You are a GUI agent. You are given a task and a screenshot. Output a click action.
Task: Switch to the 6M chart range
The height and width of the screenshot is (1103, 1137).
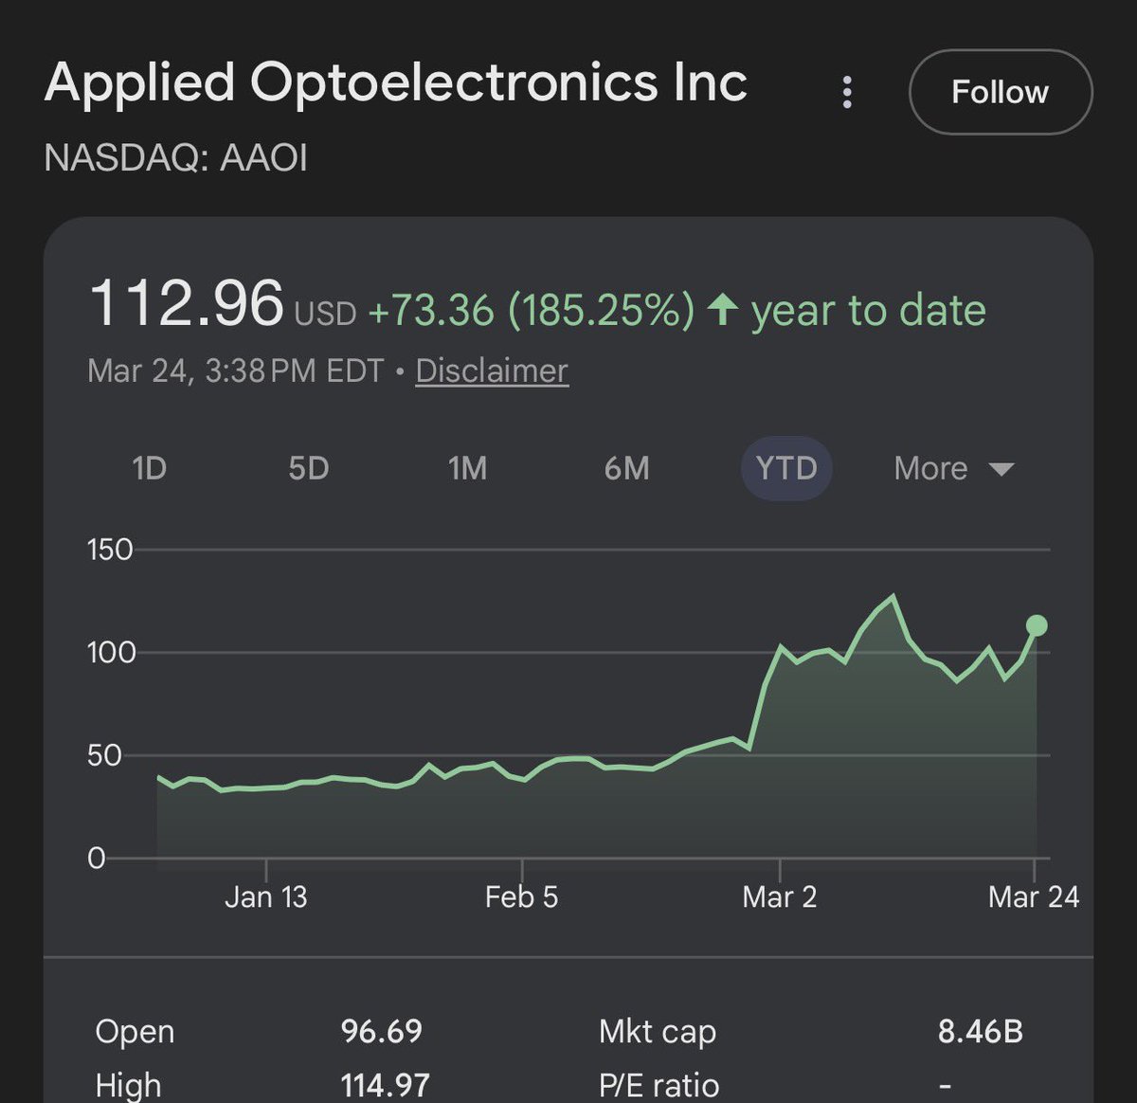pos(627,468)
